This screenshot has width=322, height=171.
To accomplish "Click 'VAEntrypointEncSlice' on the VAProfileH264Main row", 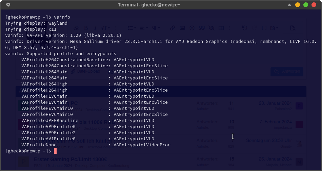I will click(141, 78).
